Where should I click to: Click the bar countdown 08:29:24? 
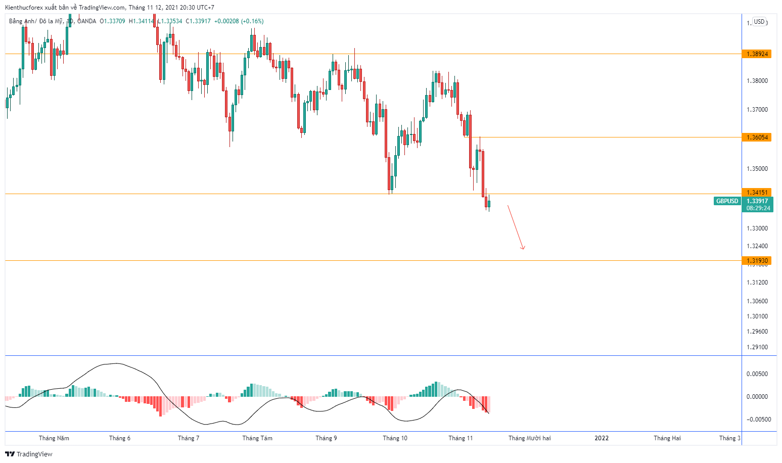pyautogui.click(x=758, y=208)
